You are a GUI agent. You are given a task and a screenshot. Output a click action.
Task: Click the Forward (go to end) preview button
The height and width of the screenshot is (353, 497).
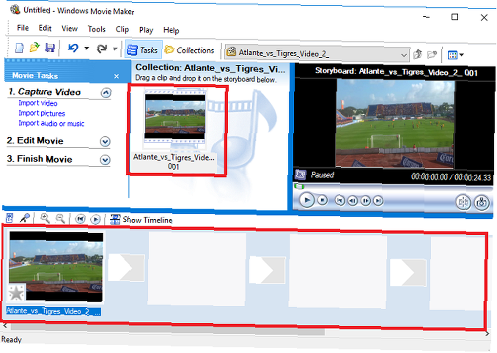point(378,201)
